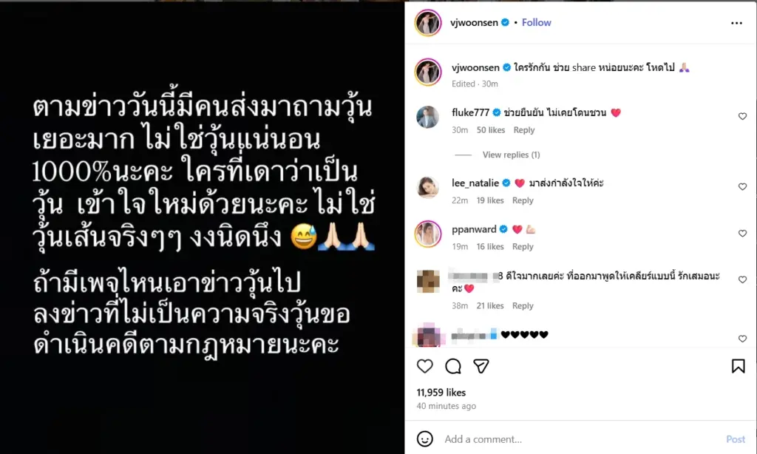The width and height of the screenshot is (757, 454).
Task: Like fluke777's comment with the heart
Action: click(742, 116)
